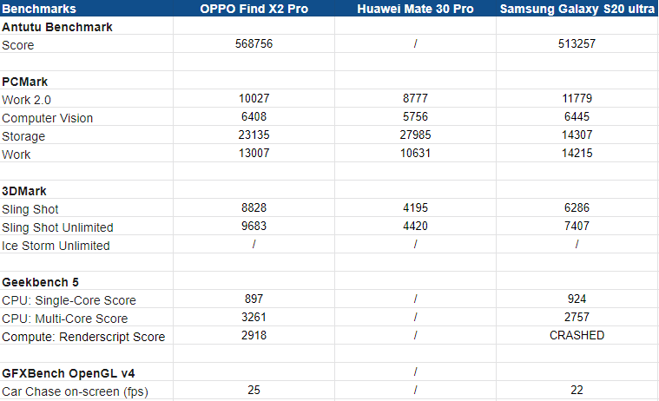Image resolution: width=659 pixels, height=401 pixels.
Task: Click the Computer Vision value 6408
Action: pyautogui.click(x=254, y=116)
